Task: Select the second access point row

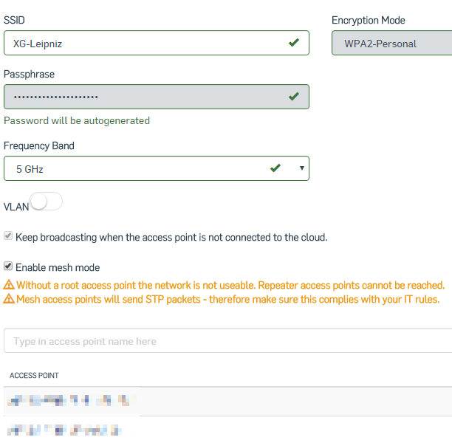Action: click(227, 428)
